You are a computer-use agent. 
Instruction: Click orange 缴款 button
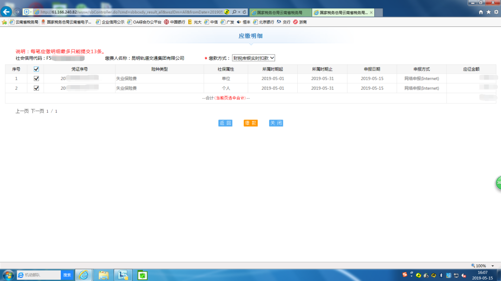point(250,123)
